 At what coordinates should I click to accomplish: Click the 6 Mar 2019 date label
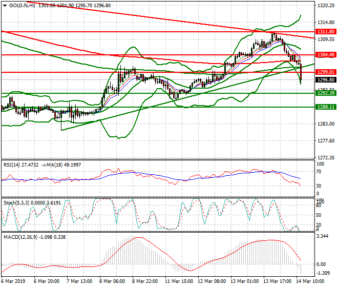pos(13,281)
